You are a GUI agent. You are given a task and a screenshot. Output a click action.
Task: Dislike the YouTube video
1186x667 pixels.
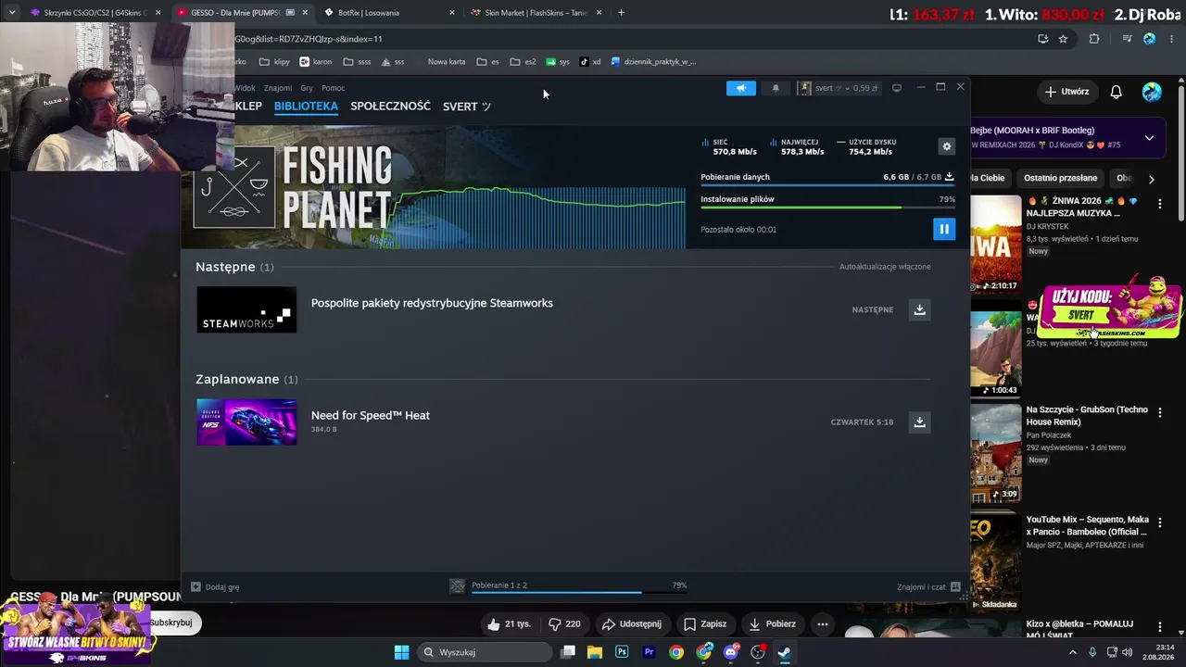564,624
